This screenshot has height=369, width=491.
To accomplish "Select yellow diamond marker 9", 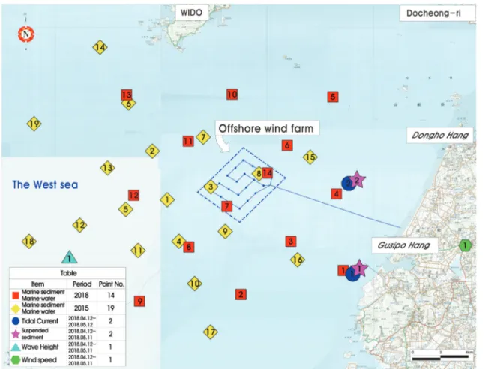I will coord(225,232).
